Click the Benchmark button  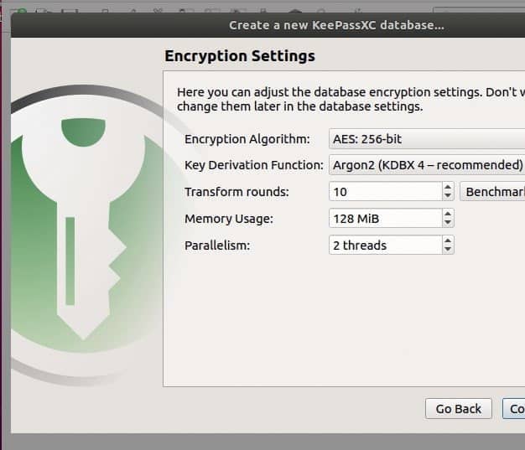point(492,192)
